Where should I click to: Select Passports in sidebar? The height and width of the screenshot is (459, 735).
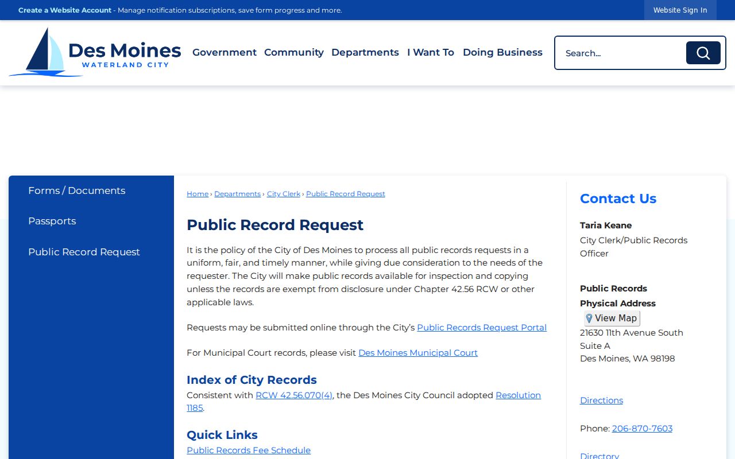[x=52, y=221]
